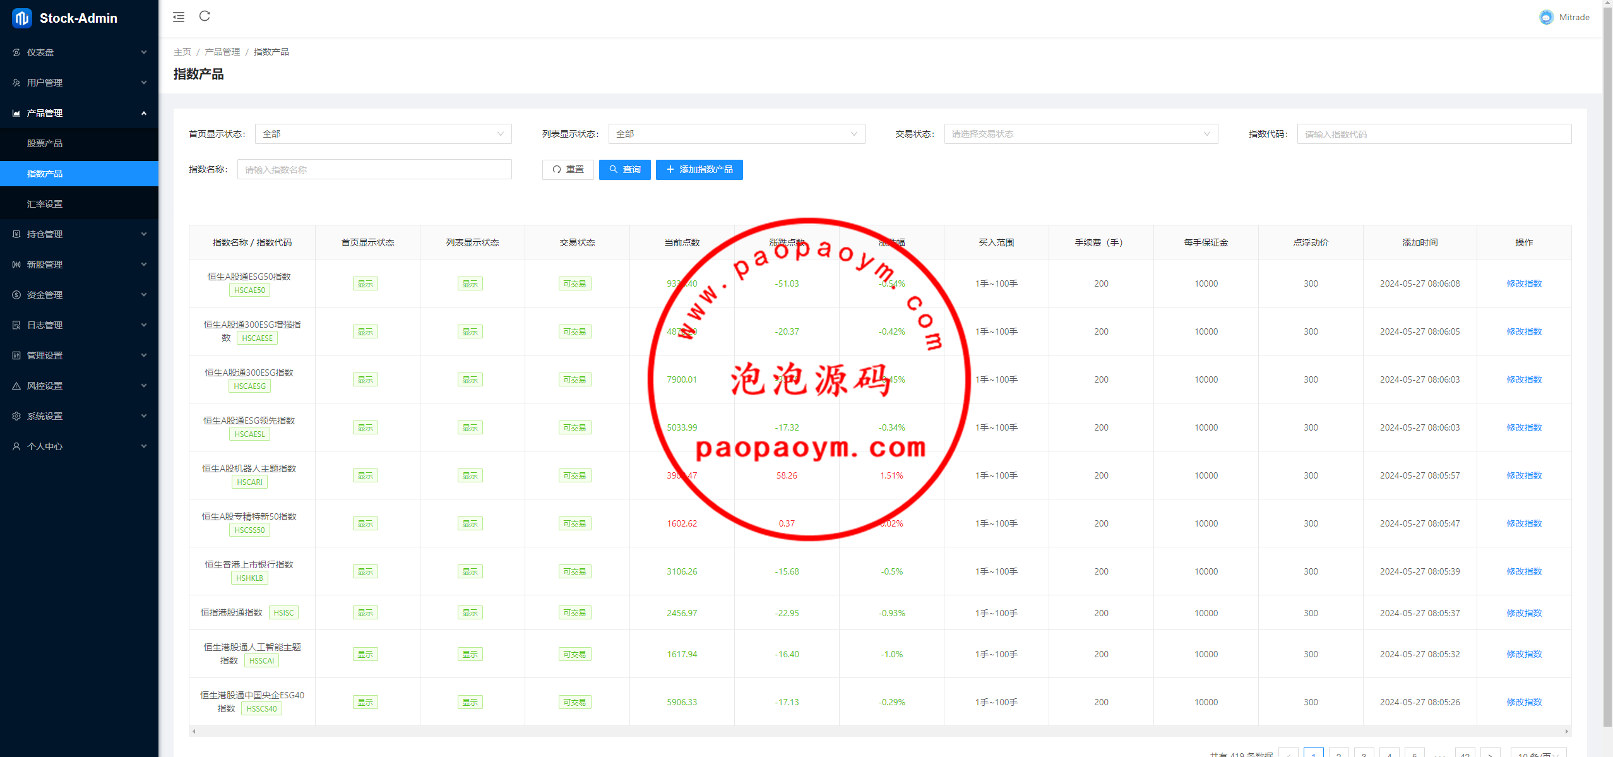Click the table horizontal scrollbar
The height and width of the screenshot is (757, 1613).
[x=880, y=731]
